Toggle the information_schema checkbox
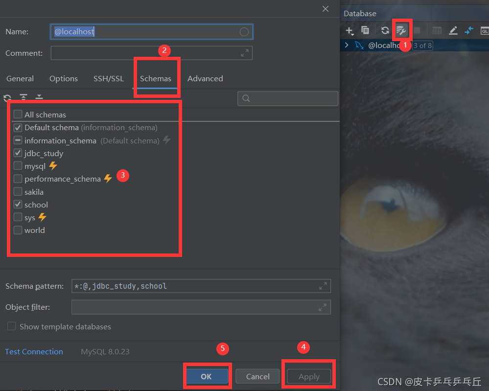This screenshot has width=489, height=391. [x=18, y=140]
